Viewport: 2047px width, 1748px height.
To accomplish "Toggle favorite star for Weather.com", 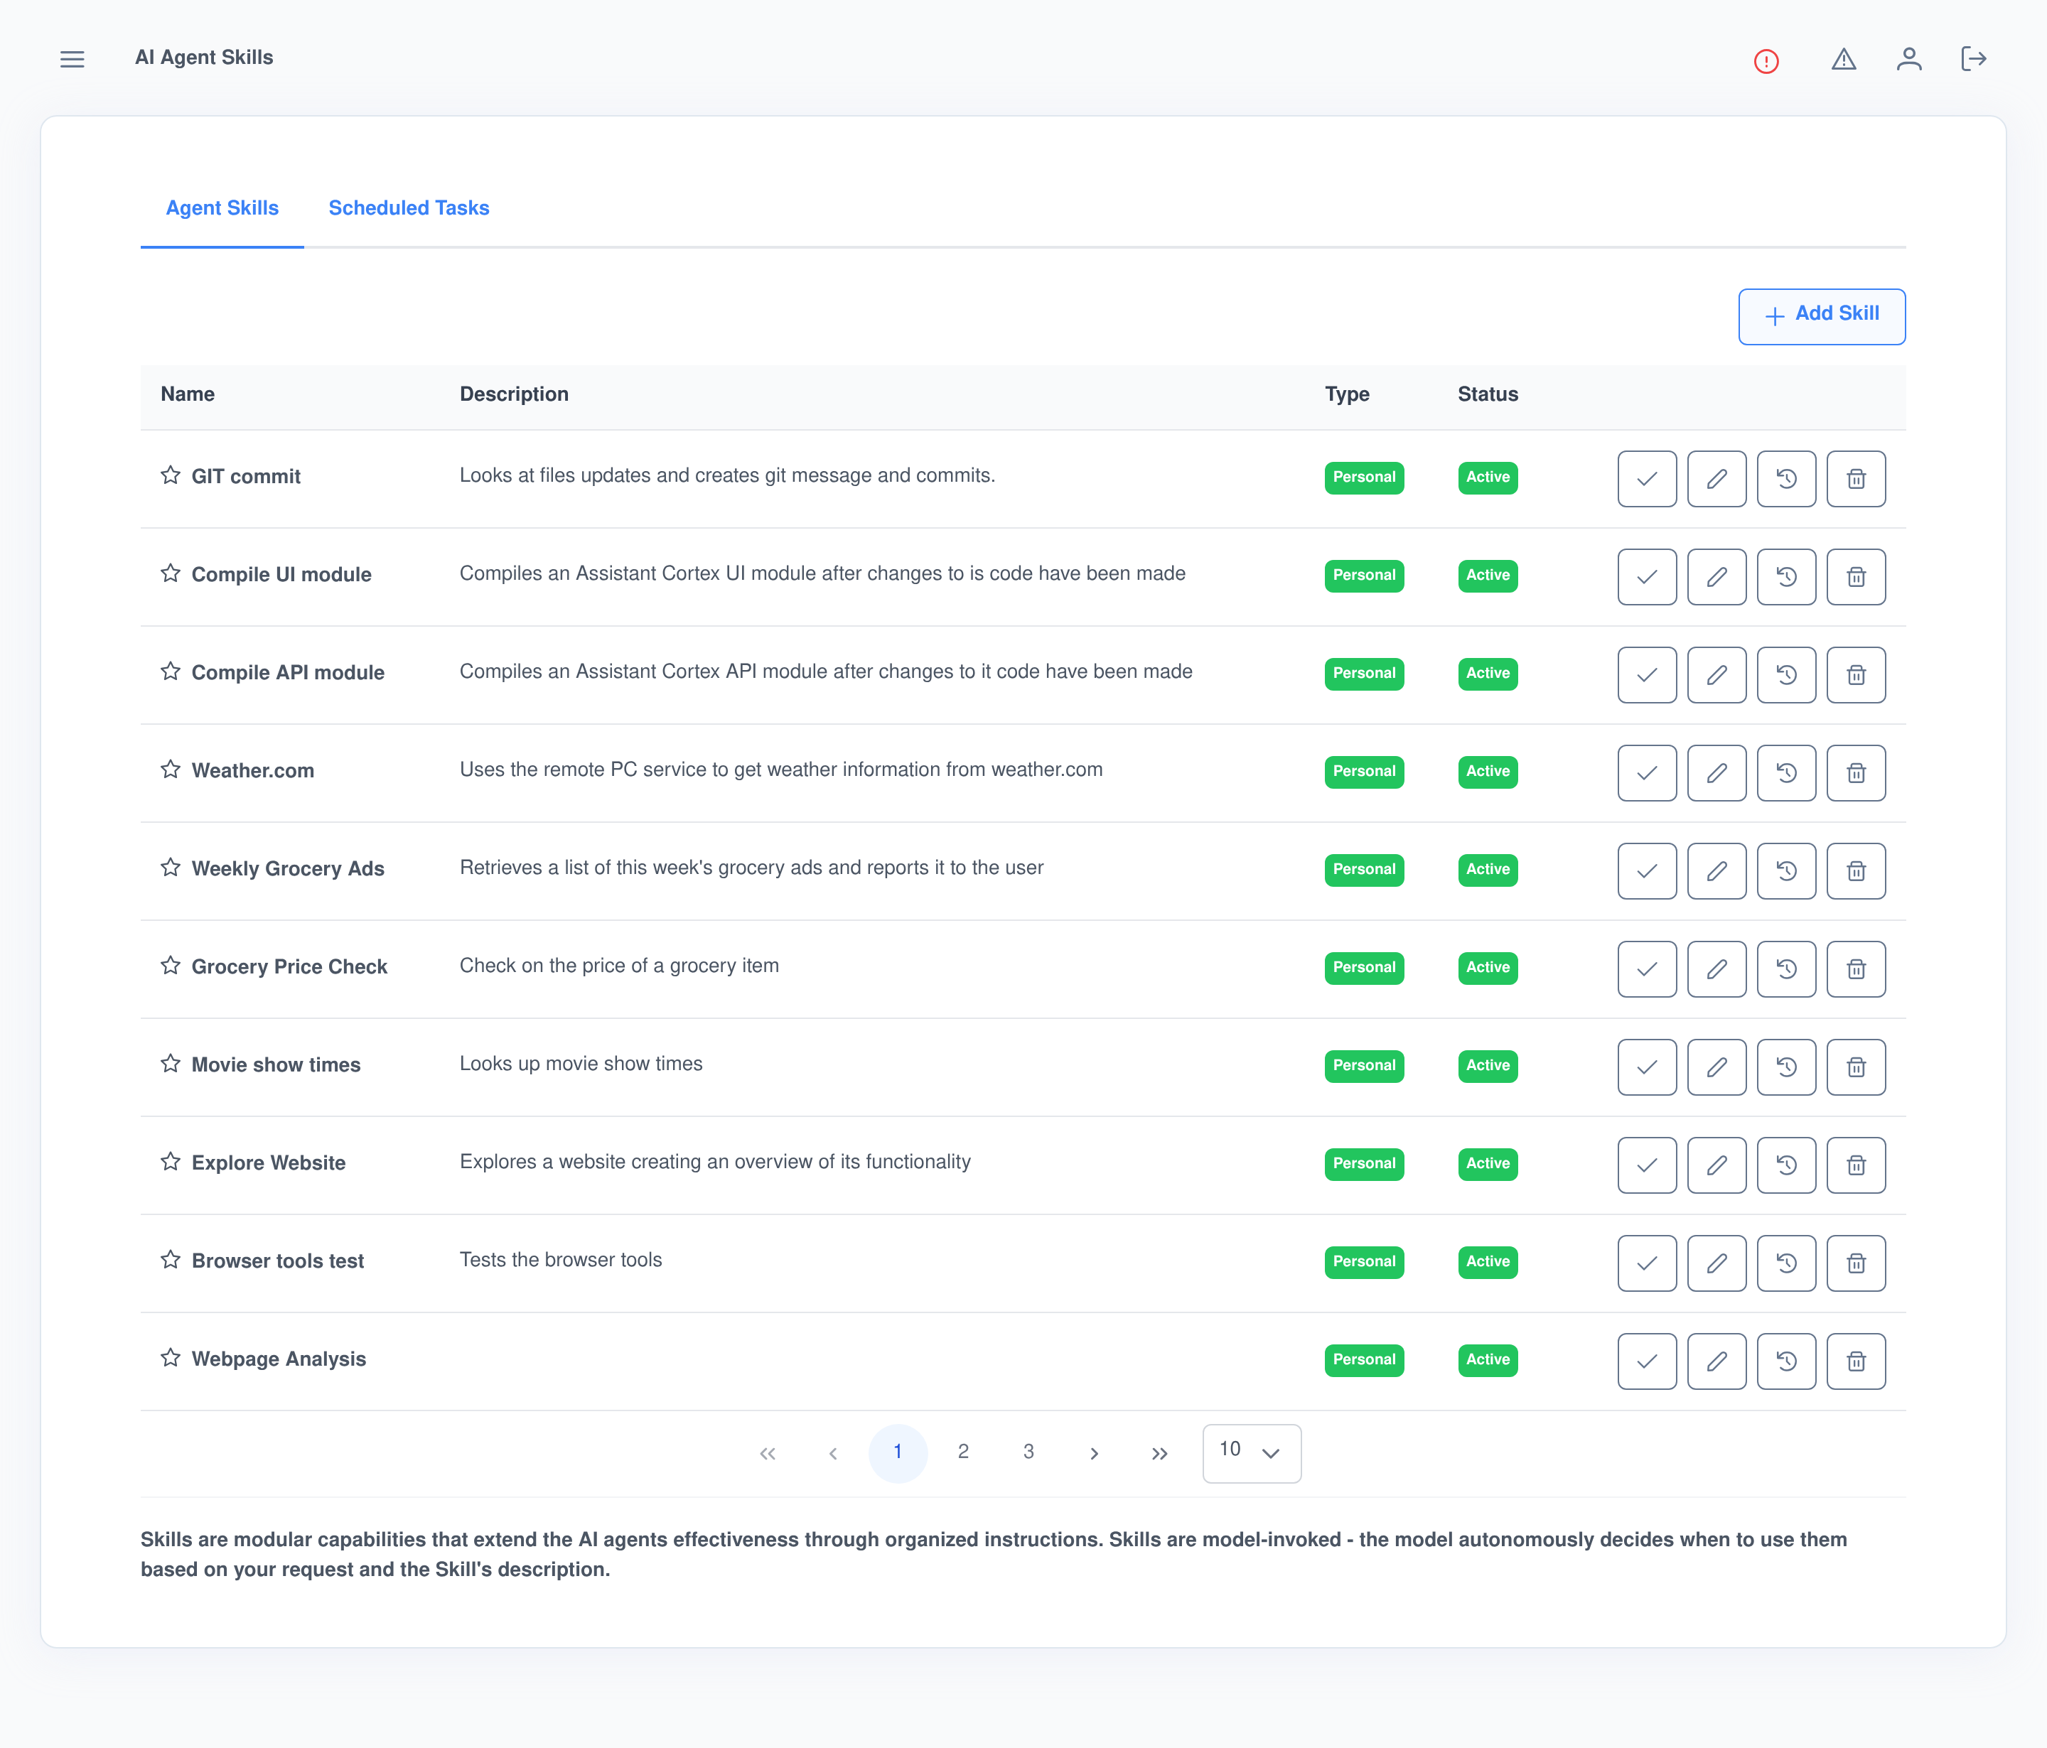I will pyautogui.click(x=171, y=770).
